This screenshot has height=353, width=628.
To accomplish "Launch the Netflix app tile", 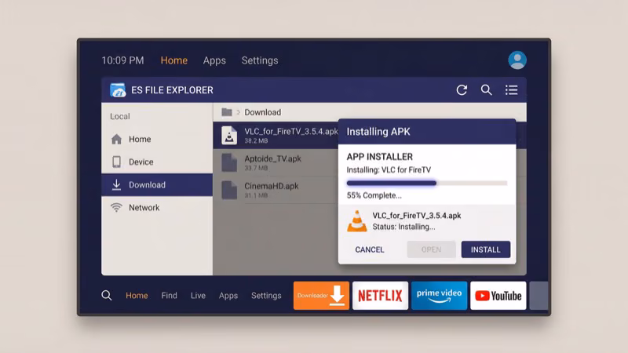I will pos(380,296).
